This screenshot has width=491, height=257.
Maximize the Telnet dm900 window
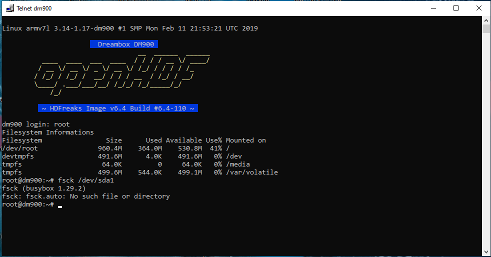click(456, 8)
